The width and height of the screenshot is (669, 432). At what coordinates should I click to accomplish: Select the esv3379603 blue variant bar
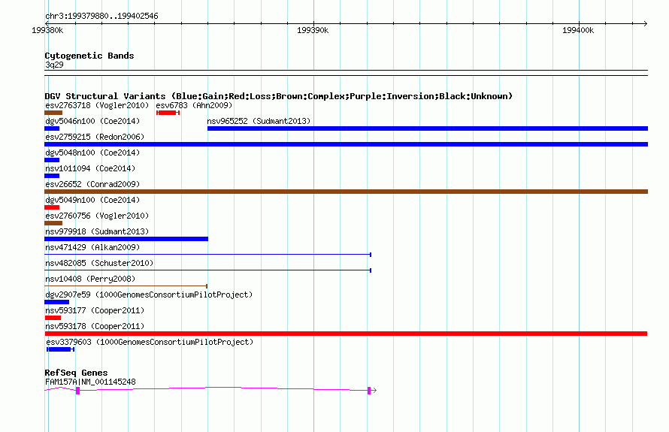61,349
